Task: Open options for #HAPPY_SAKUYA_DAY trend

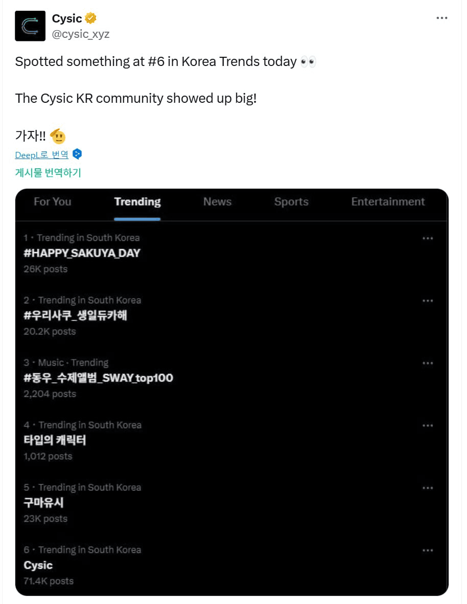Action: [428, 238]
